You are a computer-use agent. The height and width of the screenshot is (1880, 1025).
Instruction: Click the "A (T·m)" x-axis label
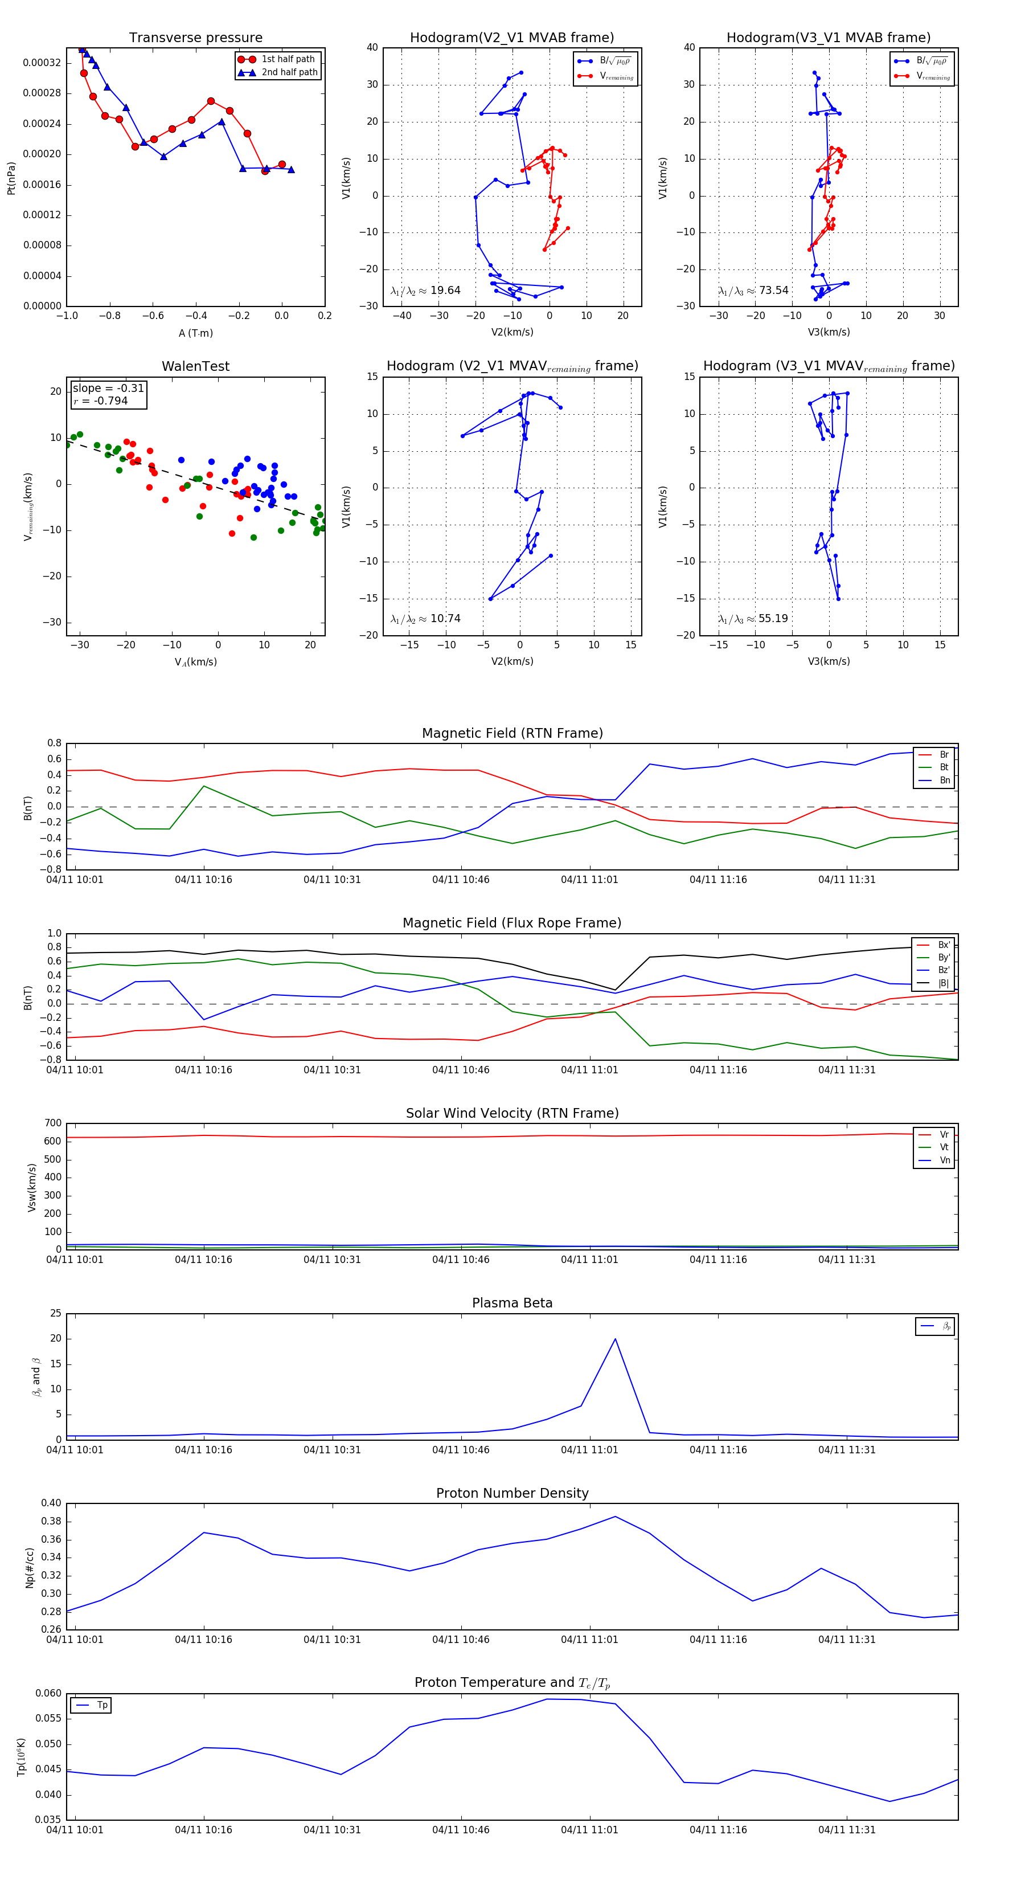coord(195,333)
